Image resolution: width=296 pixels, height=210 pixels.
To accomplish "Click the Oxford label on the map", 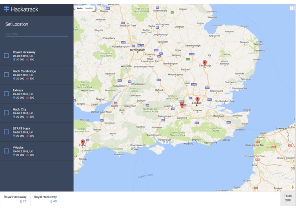I will [x=159, y=90].
